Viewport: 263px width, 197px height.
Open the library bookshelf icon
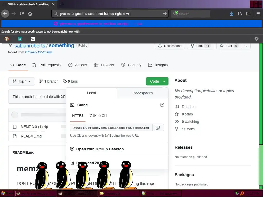[x=240, y=14]
